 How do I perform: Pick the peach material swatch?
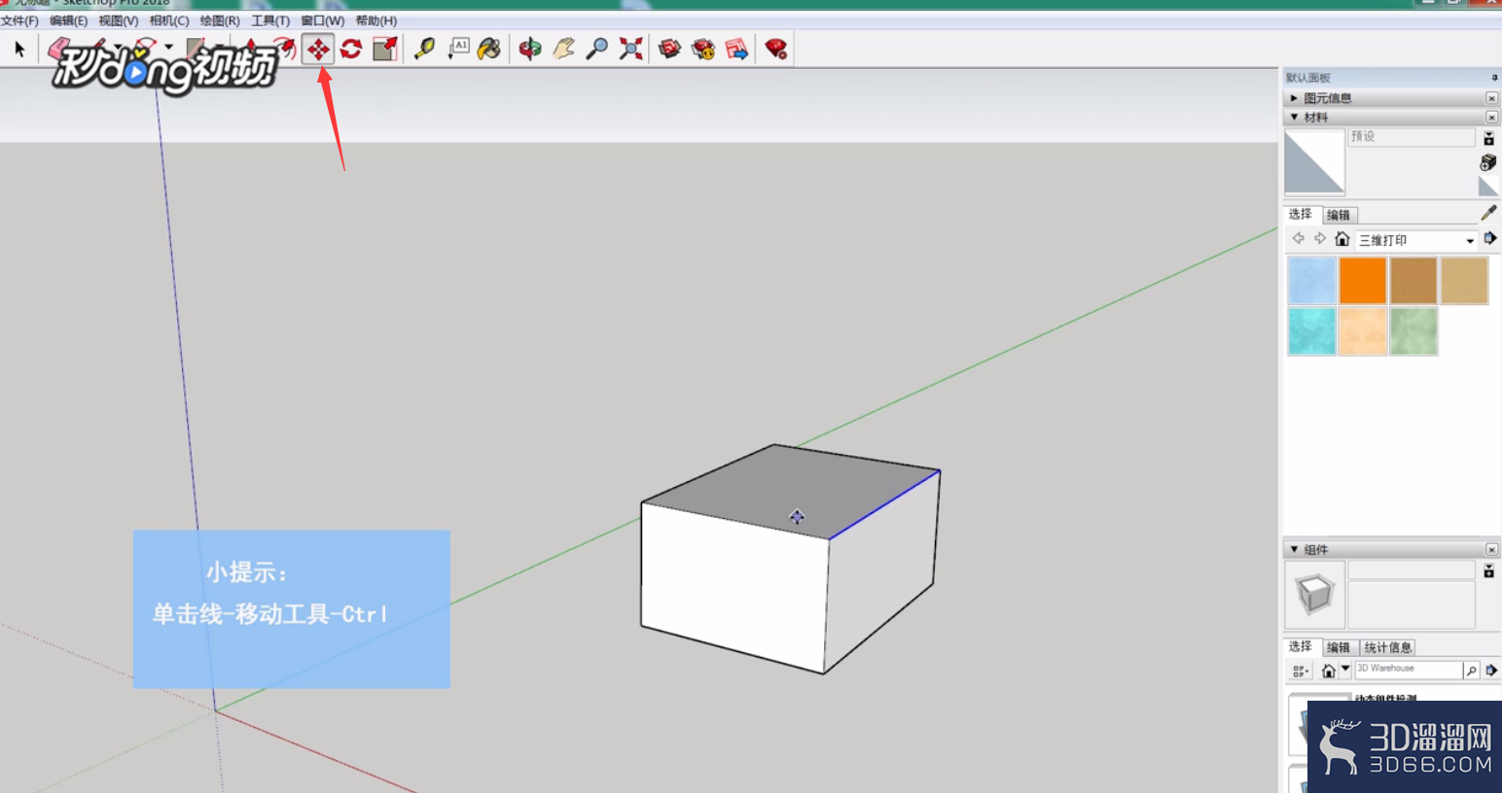coord(1362,331)
